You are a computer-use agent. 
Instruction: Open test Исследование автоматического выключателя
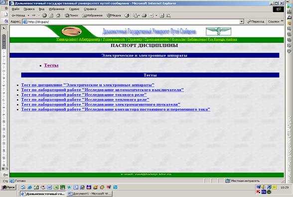pyautogui.click(x=103, y=90)
